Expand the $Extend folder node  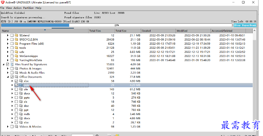(8, 35)
